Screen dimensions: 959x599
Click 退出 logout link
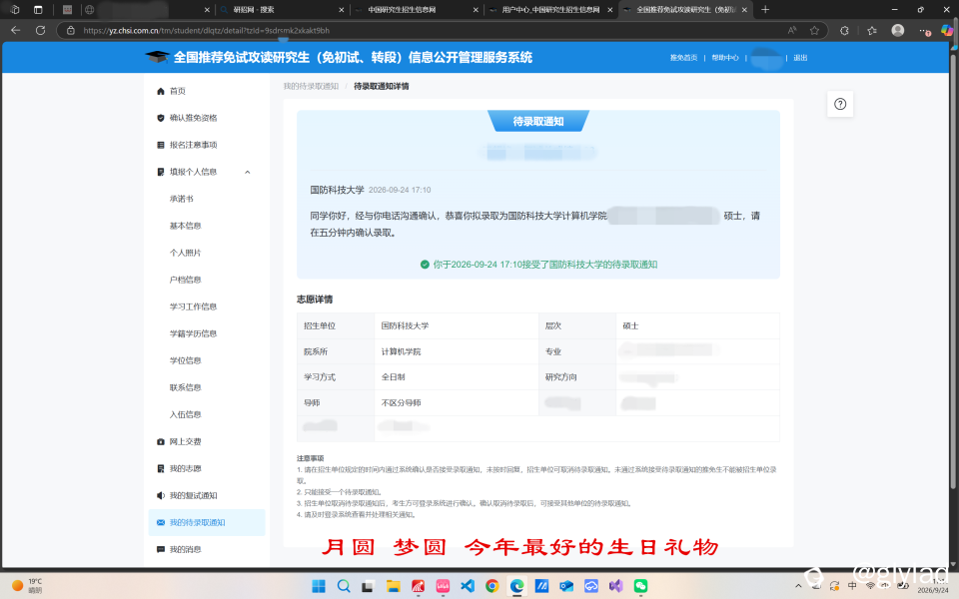click(800, 58)
